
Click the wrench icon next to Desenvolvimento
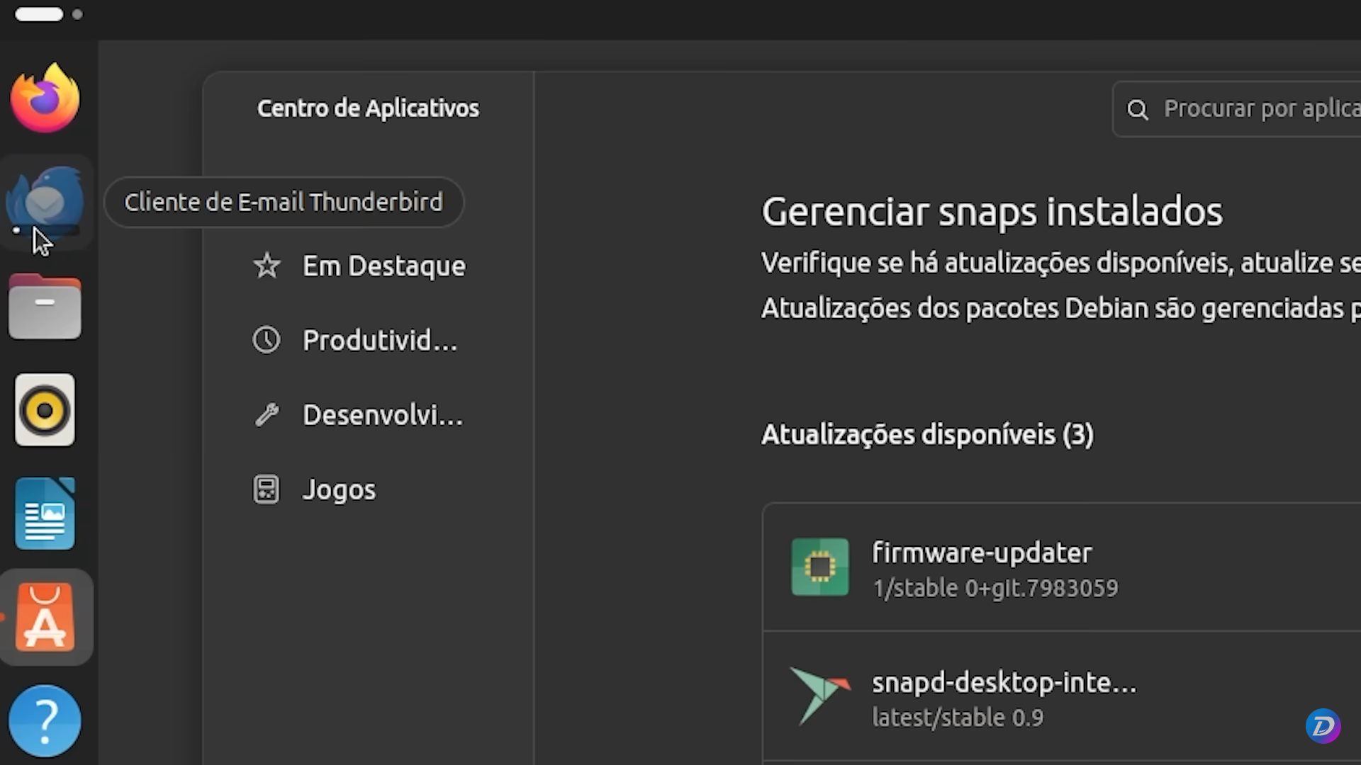[x=266, y=414]
